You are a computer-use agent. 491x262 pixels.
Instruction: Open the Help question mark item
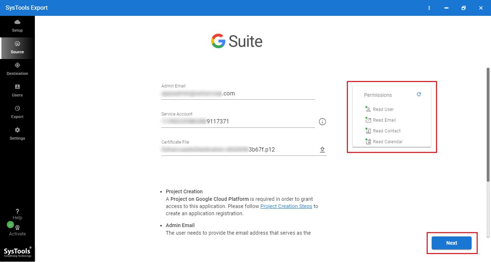[17, 214]
